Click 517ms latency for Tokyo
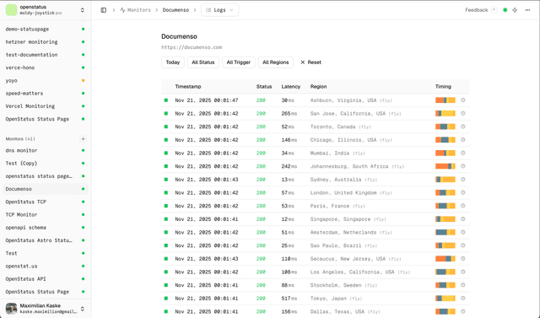 click(288, 299)
